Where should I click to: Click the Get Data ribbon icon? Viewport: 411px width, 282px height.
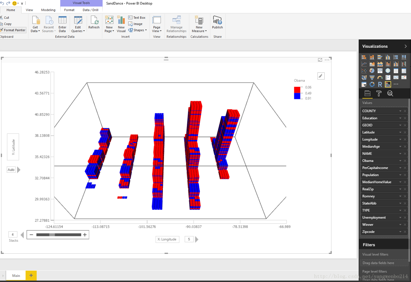[x=35, y=24]
